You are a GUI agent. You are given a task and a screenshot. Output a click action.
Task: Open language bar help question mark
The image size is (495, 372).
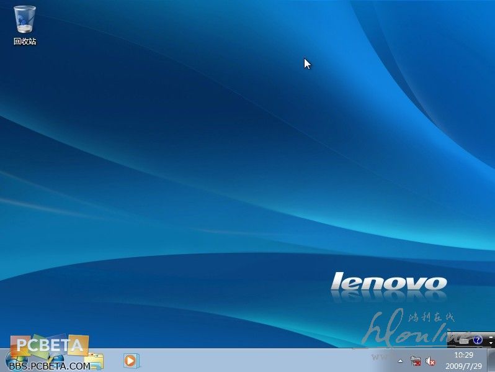(478, 340)
